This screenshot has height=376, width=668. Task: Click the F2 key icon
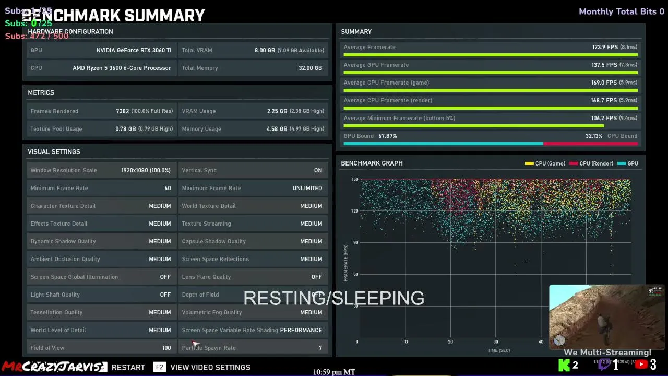point(159,367)
